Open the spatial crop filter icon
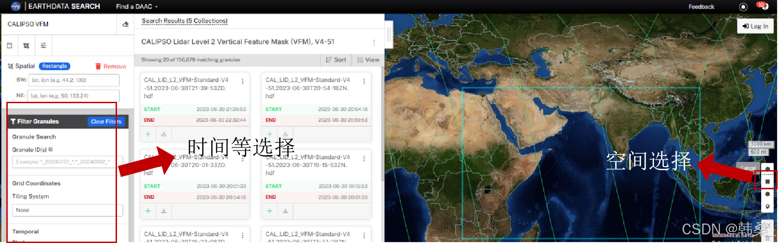The image size is (778, 243). pos(26,45)
